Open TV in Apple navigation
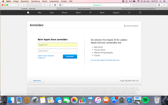Image resolution: width=168 pixels, height=105 pixels. click(90, 13)
